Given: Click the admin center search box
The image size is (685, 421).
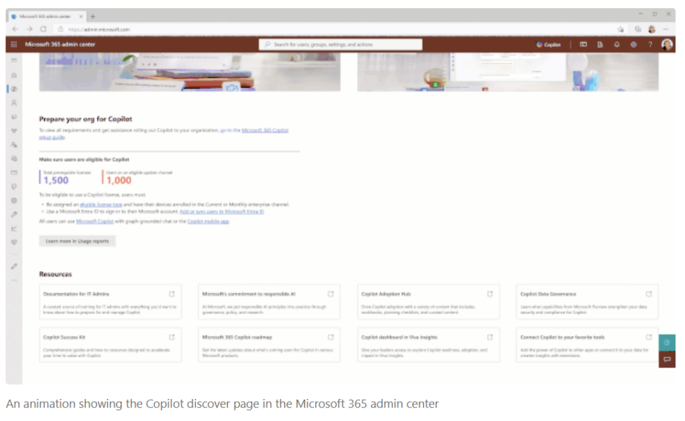Looking at the screenshot, I should 340,45.
